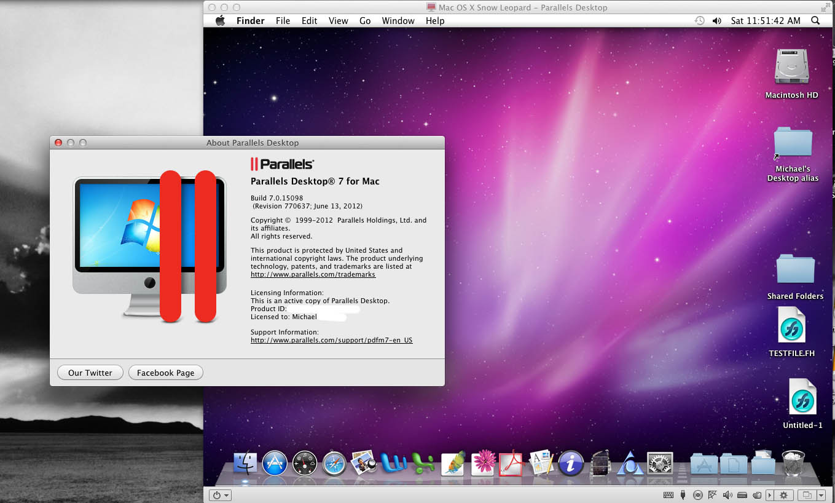Click the window view mode button

[x=807, y=495]
